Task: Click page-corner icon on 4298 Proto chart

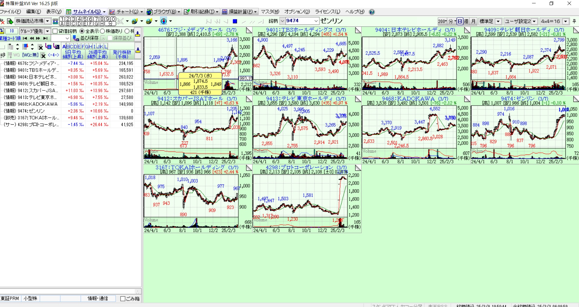Action: [358, 168]
